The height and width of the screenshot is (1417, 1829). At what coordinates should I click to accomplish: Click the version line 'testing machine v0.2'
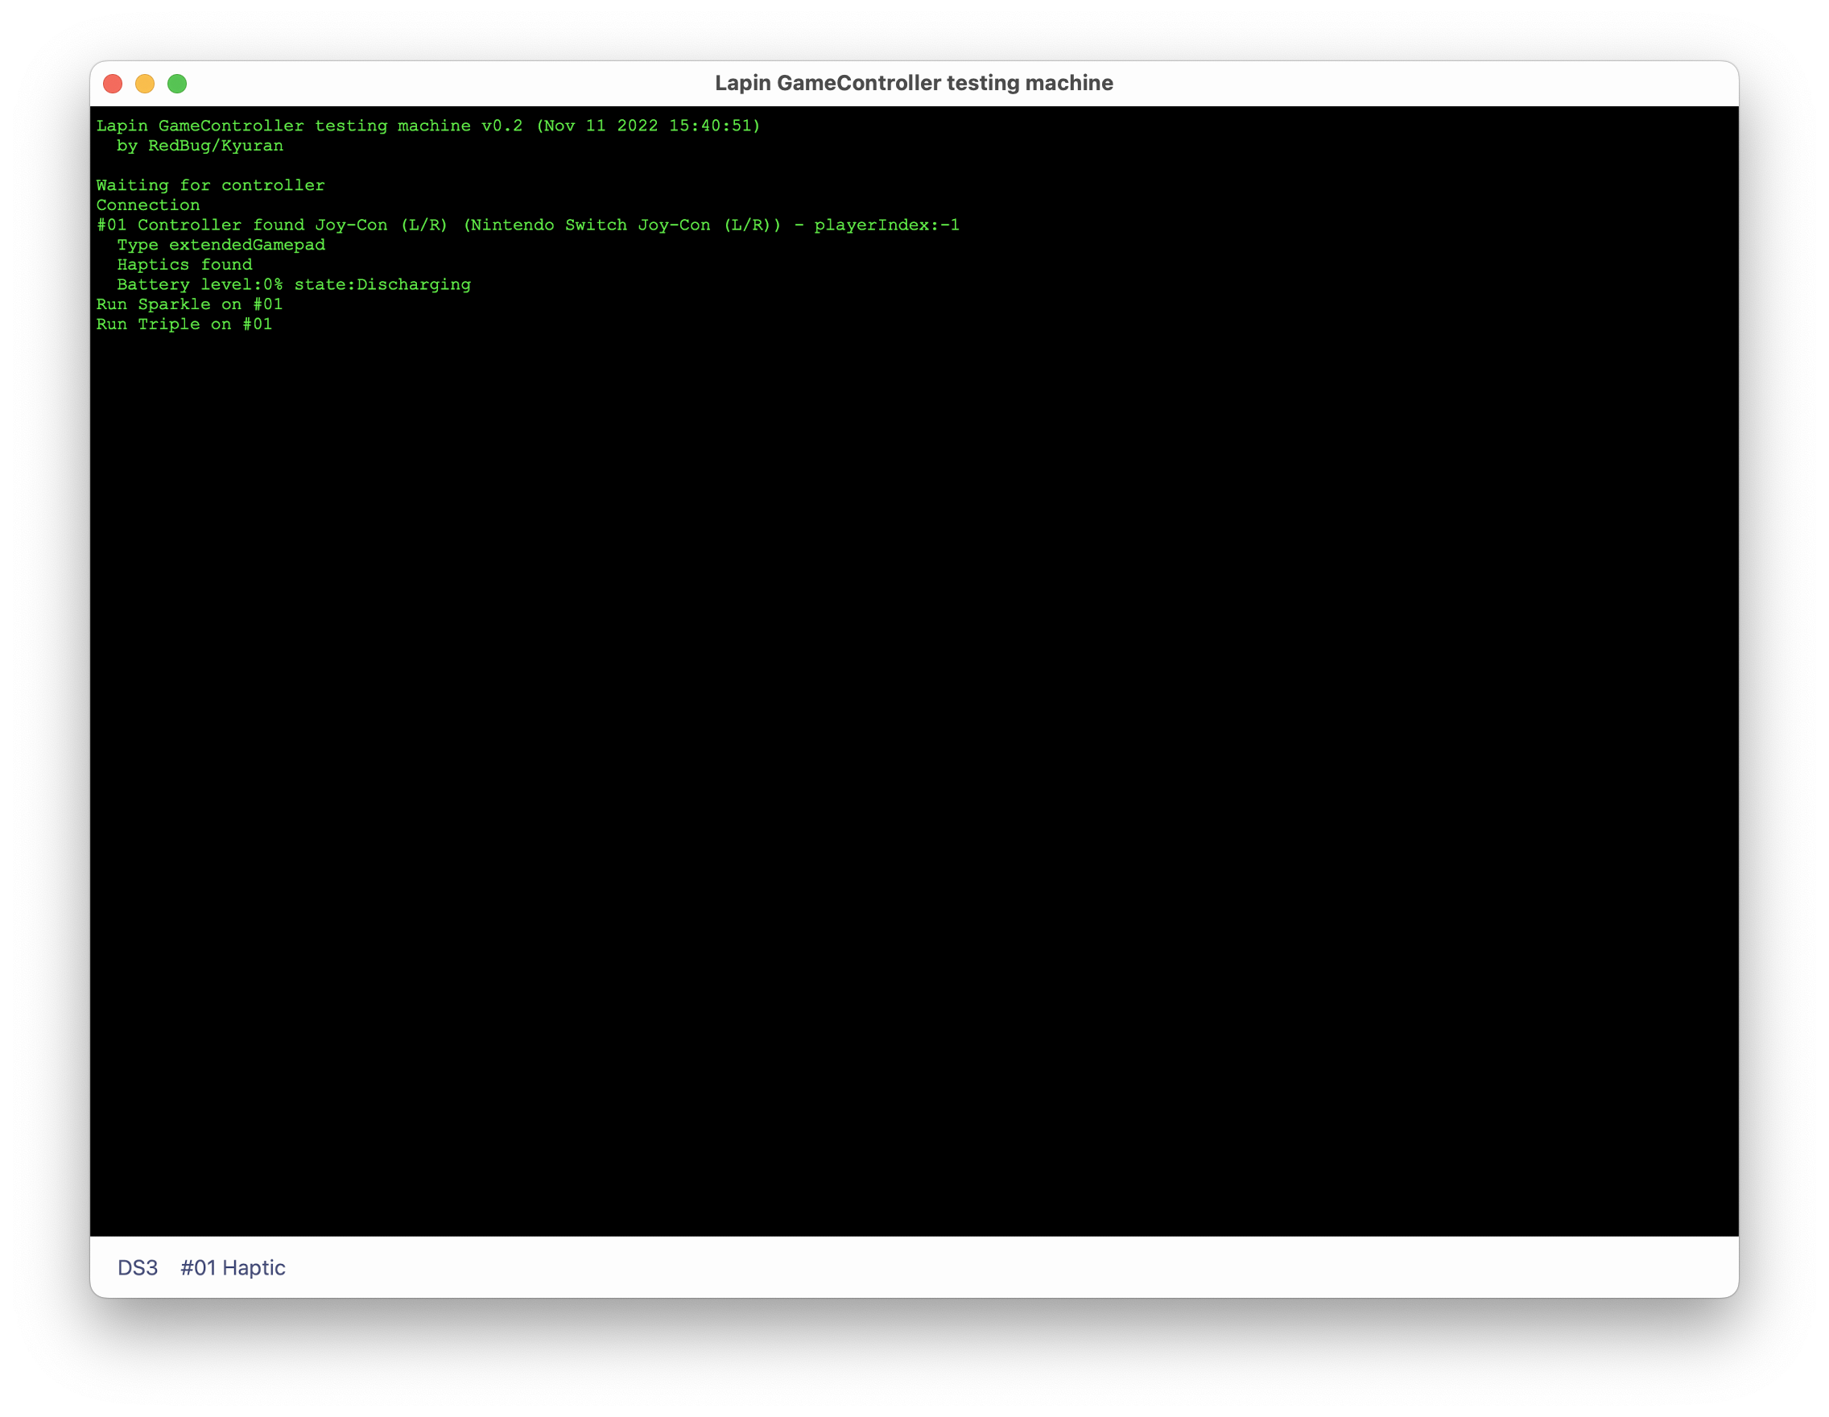(419, 126)
